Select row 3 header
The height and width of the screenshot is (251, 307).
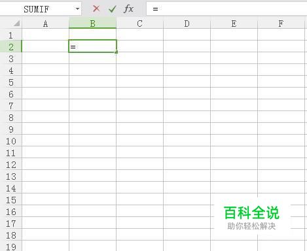pyautogui.click(x=11, y=58)
